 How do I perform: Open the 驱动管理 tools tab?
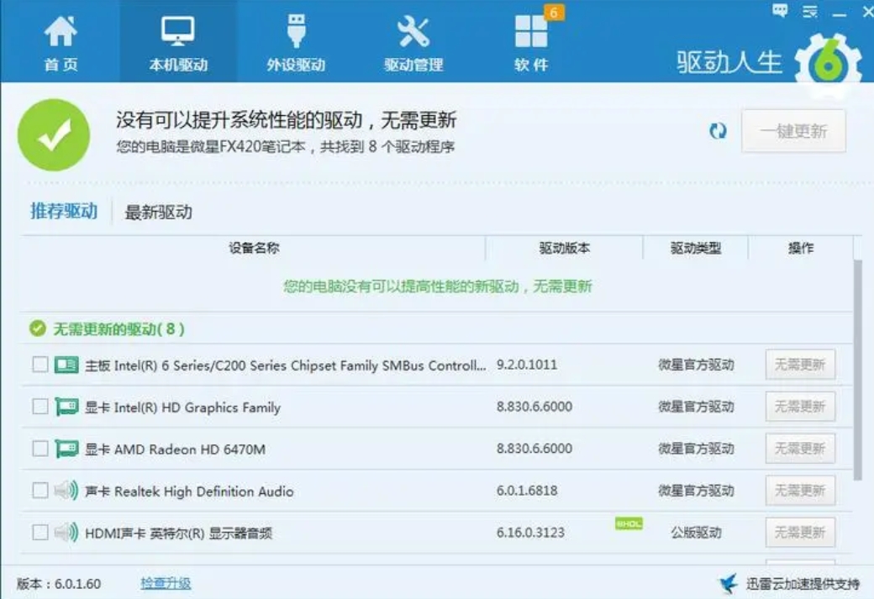click(413, 43)
